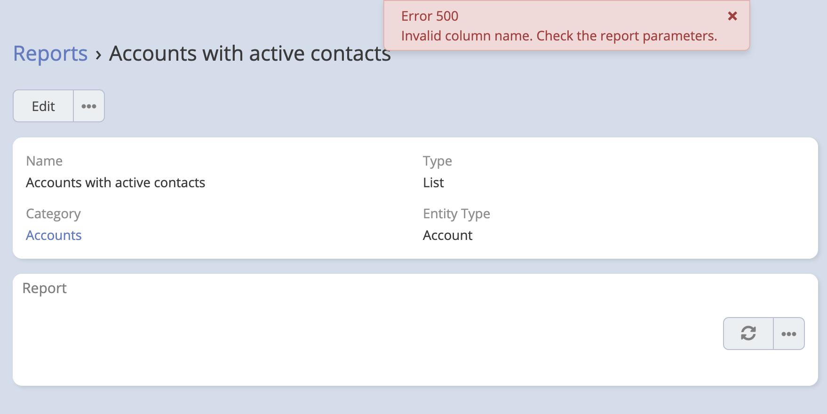This screenshot has height=414, width=827.
Task: Click the Entity Type field label
Action: coord(456,214)
